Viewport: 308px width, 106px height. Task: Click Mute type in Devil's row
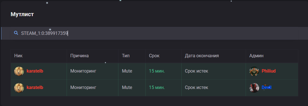pos(127,88)
